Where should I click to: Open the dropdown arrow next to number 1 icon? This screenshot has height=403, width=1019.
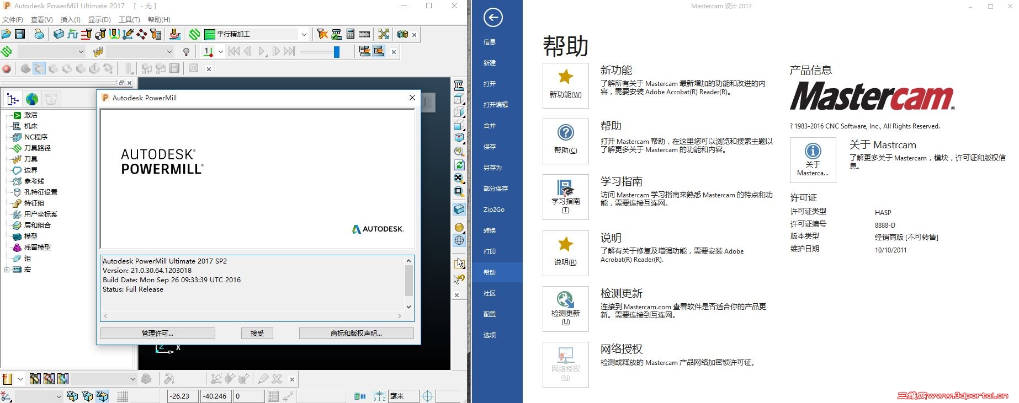221,52
